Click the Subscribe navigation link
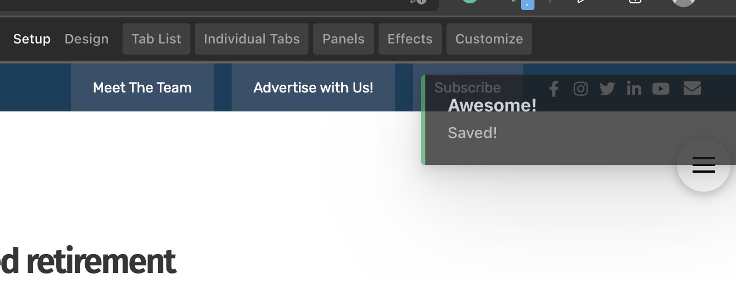The height and width of the screenshot is (283, 736). [468, 87]
